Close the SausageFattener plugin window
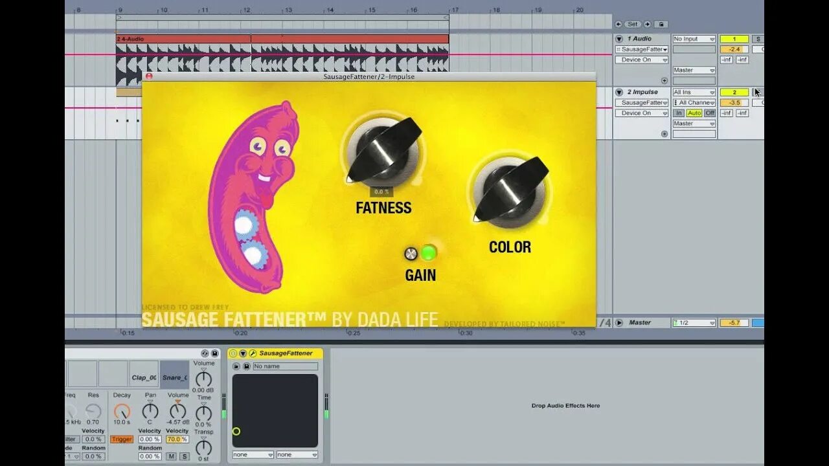Viewport: 829px width, 466px height. [x=148, y=76]
